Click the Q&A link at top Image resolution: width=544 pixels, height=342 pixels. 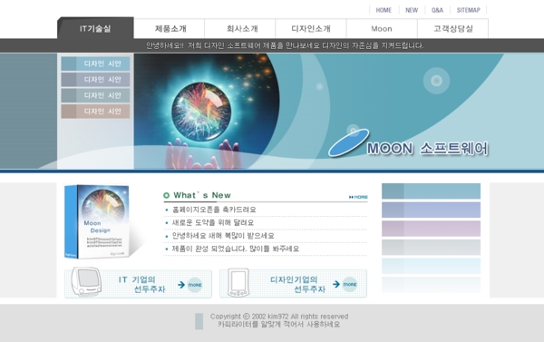(x=437, y=10)
